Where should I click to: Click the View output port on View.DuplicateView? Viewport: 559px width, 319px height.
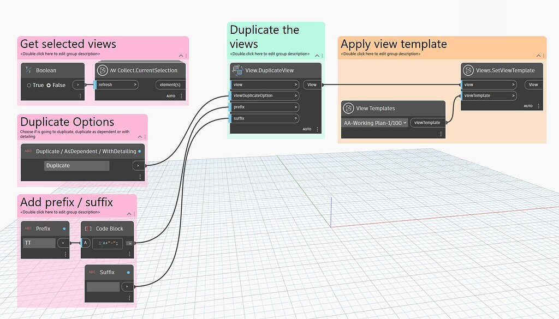(312, 85)
